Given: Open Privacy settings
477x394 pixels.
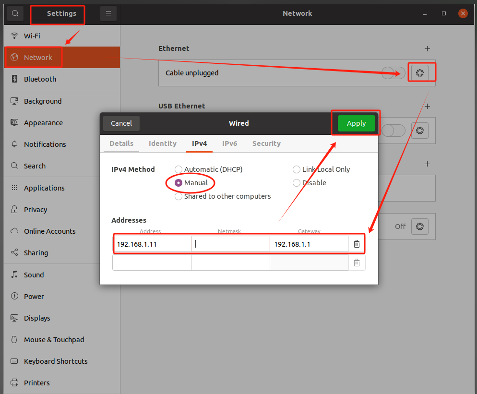Looking at the screenshot, I should [62, 210].
